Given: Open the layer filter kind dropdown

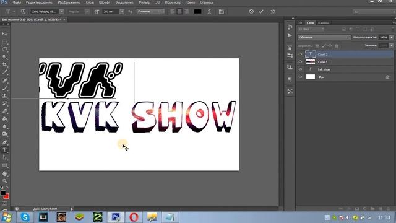Looking at the screenshot, I should pos(311,29).
